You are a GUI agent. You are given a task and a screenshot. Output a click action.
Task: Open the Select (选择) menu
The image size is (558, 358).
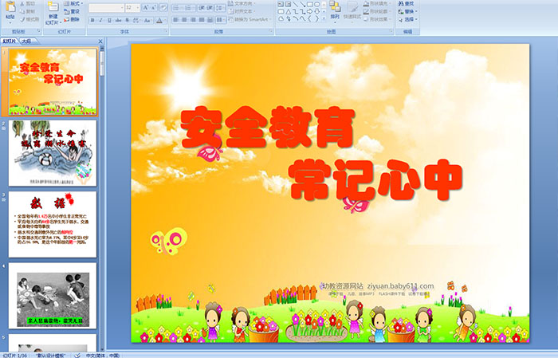(407, 19)
